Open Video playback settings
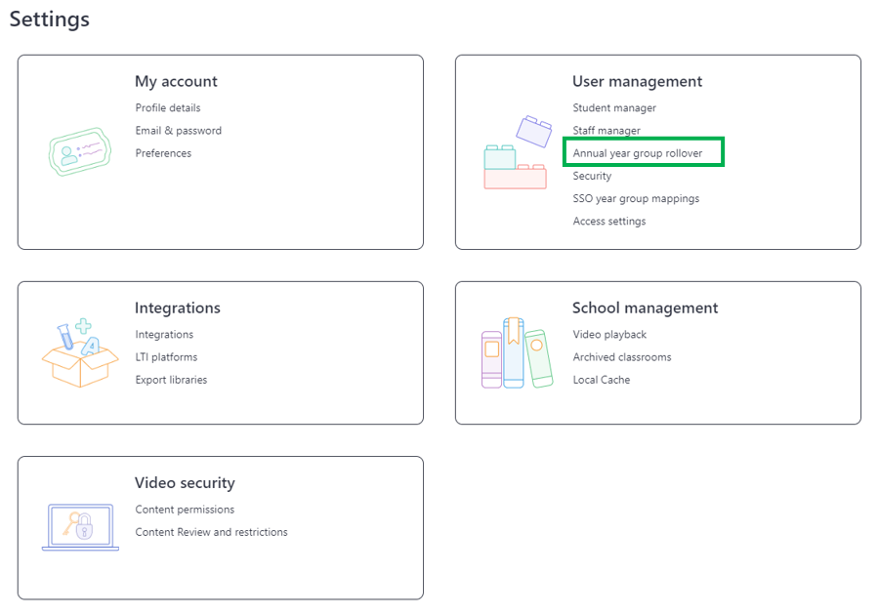The width and height of the screenshot is (879, 615). pyautogui.click(x=609, y=335)
